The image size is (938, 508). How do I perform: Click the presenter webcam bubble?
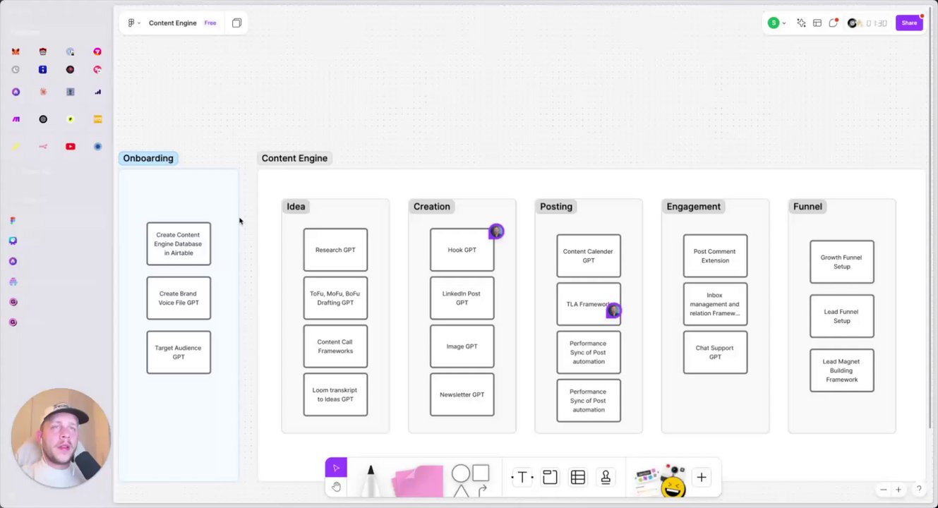tap(61, 438)
